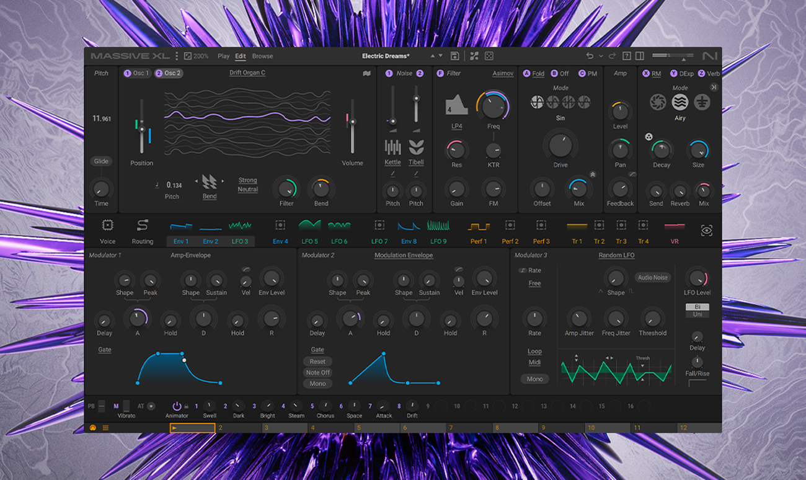Click the LP4 filter shape icon
Image resolution: width=806 pixels, height=480 pixels.
click(x=456, y=105)
